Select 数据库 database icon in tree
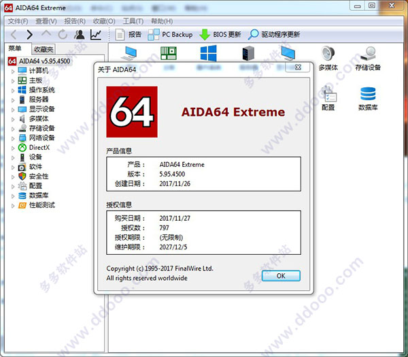This screenshot has width=408, height=357. point(22,196)
